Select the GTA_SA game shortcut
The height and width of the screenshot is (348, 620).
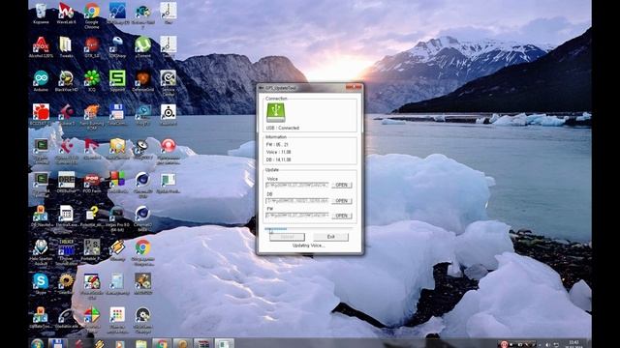92,47
